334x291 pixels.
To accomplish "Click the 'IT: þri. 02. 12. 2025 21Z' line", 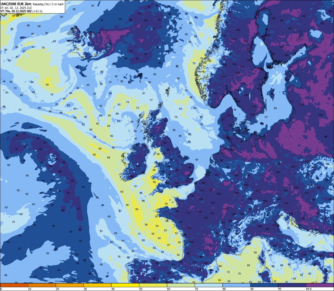I will 16,8.
